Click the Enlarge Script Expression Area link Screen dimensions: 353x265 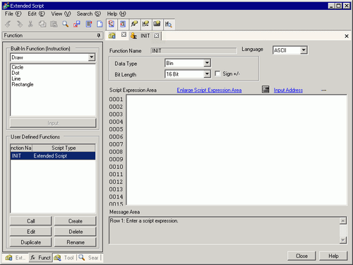click(209, 90)
